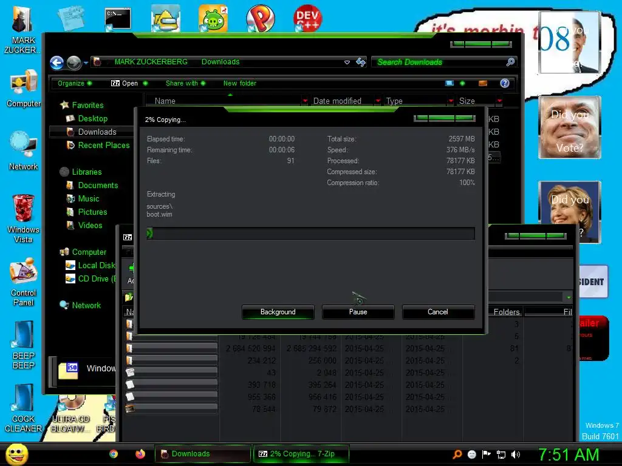This screenshot has height=466, width=622.
Task: Switch to Downloads taskbar button
Action: click(x=202, y=454)
